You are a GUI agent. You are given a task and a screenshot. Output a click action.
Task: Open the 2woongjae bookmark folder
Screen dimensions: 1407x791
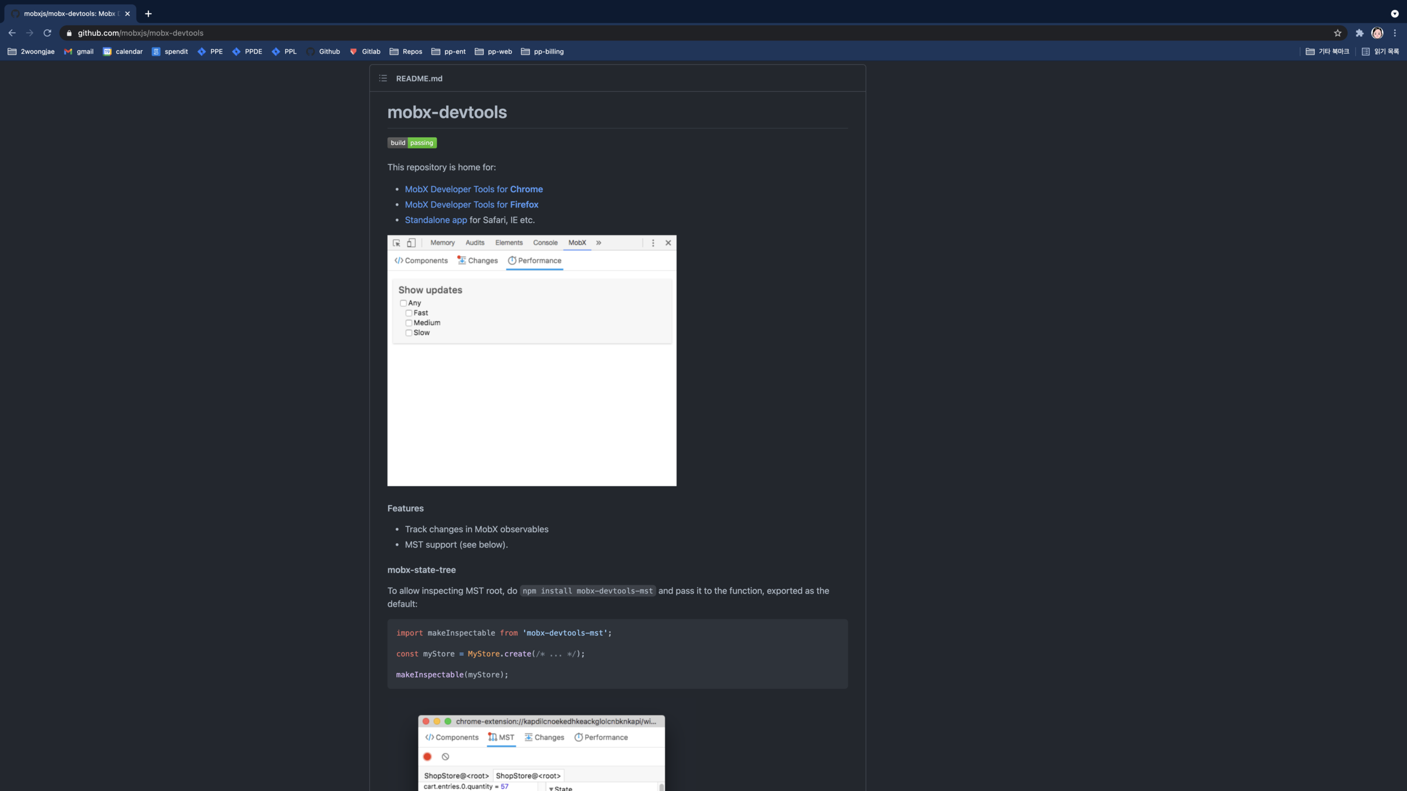click(x=31, y=52)
